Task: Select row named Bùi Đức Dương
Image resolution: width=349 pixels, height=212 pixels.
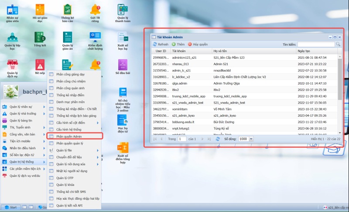Action: click(245, 122)
